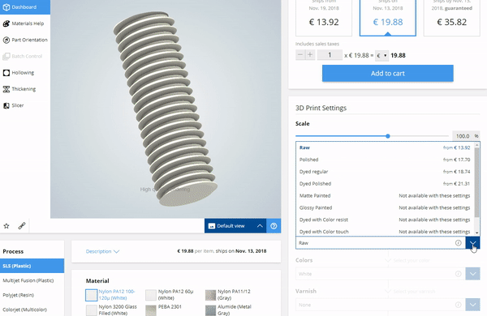The width and height of the screenshot is (487, 316).
Task: Select Dyed regular finish option
Action: coord(385,172)
